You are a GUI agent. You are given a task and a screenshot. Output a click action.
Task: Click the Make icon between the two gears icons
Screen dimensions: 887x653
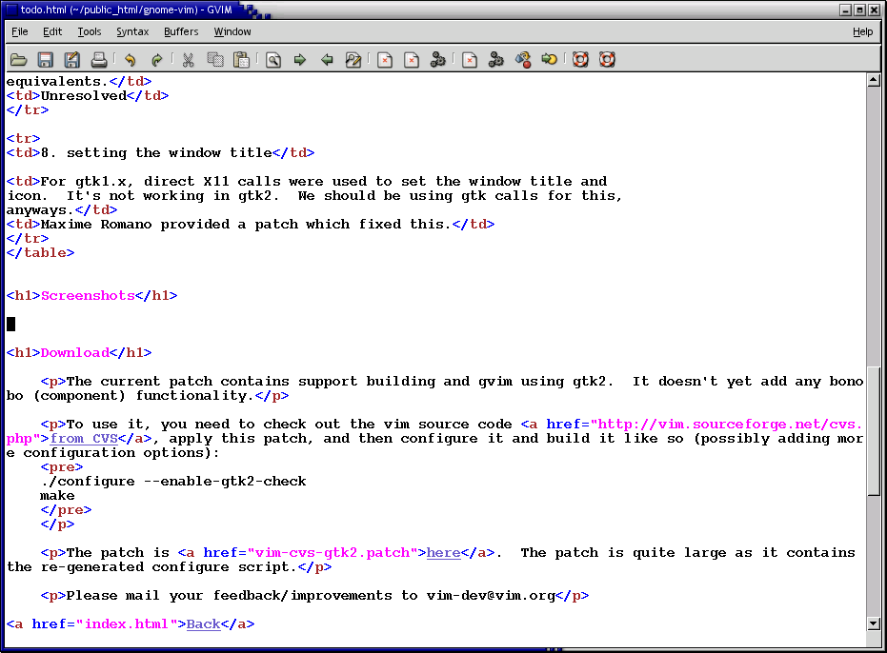point(470,59)
